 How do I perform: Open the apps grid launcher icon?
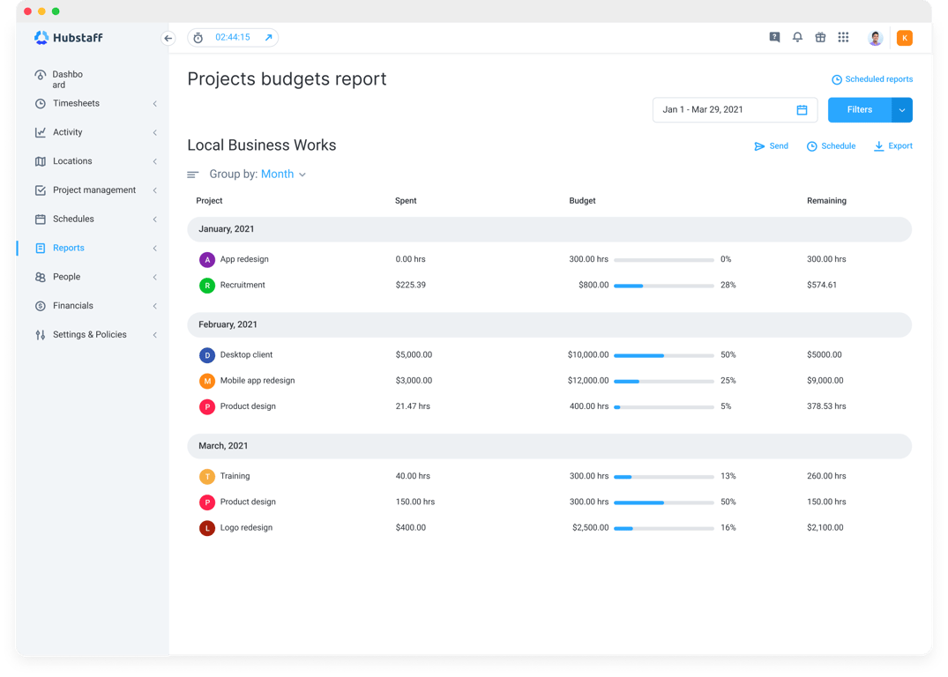pos(843,37)
